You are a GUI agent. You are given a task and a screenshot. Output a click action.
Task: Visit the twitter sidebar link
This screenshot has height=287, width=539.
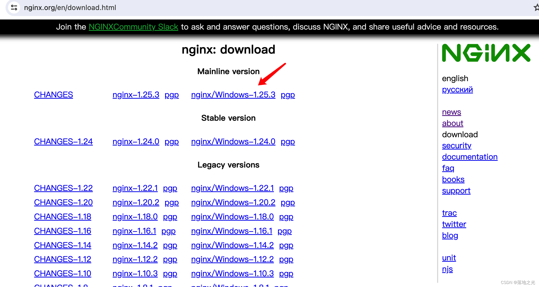pos(454,224)
